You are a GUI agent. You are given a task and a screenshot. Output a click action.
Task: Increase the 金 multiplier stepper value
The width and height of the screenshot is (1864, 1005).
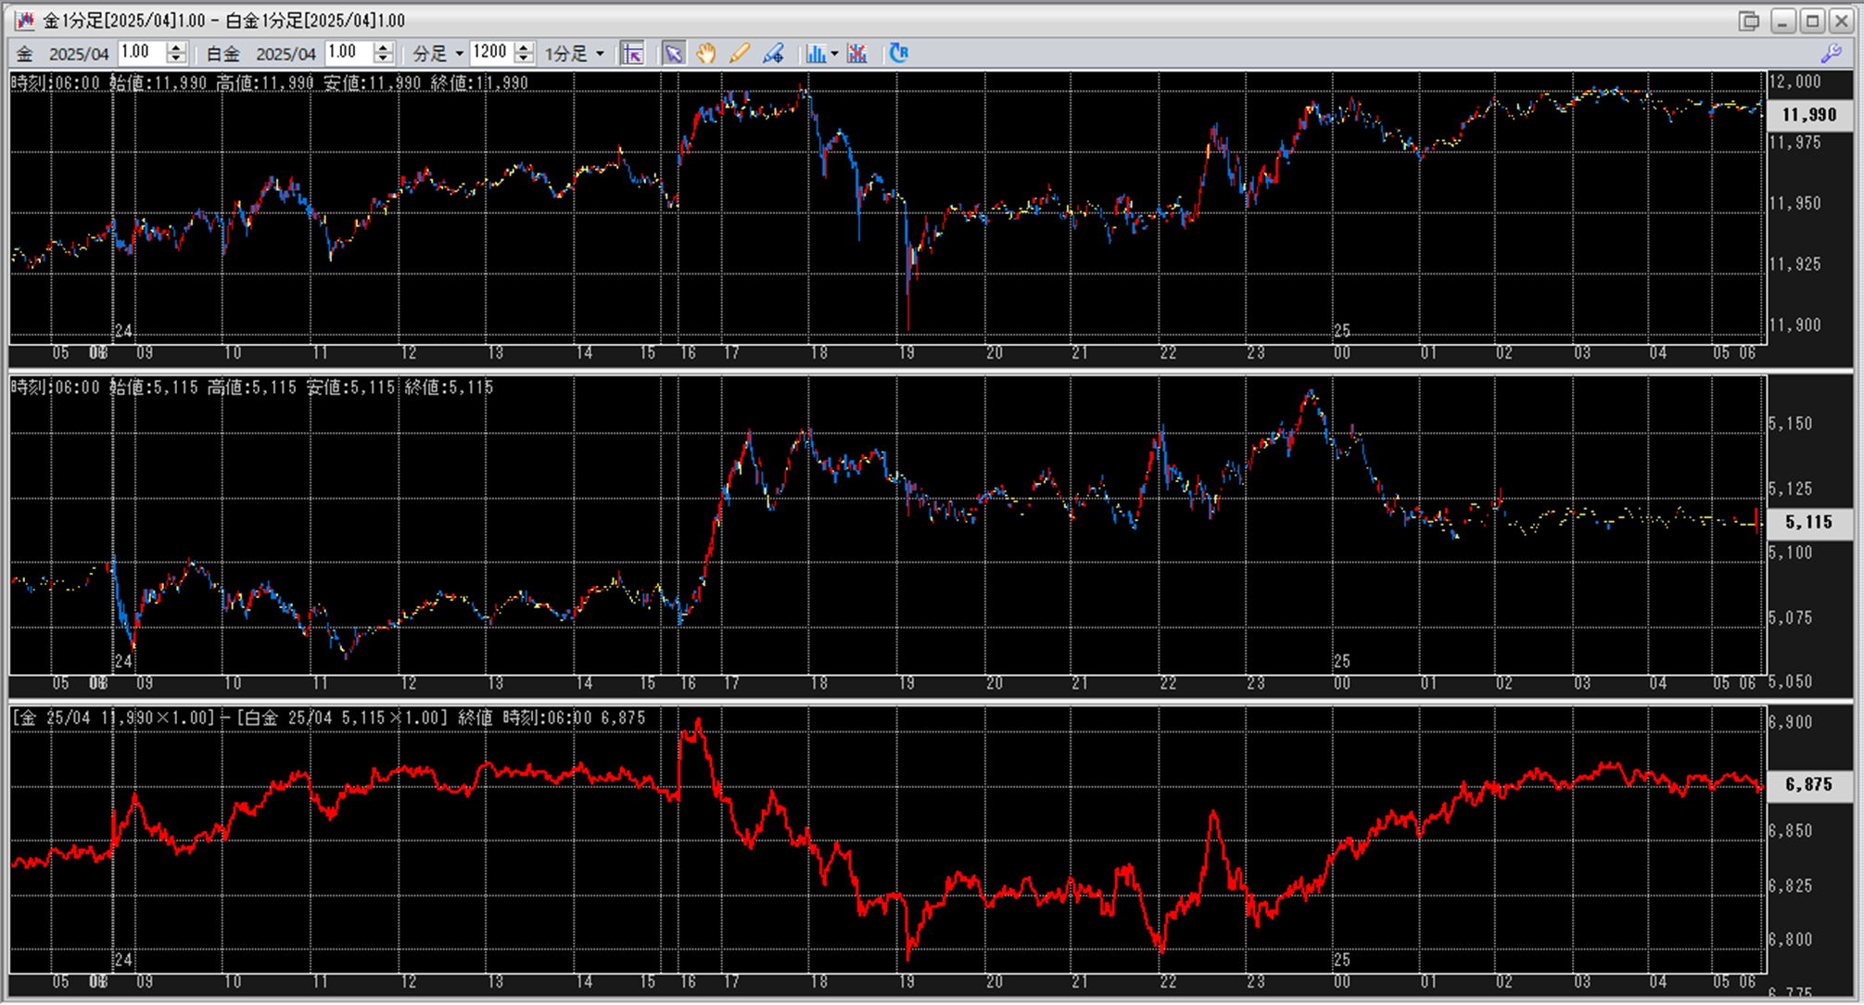click(x=176, y=47)
